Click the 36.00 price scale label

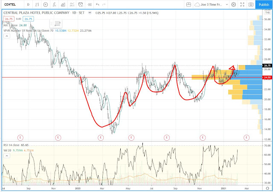[x=267, y=19]
